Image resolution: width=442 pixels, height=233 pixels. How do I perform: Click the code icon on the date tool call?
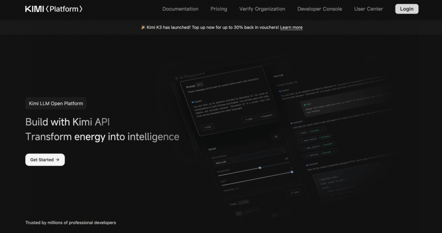(x=299, y=134)
